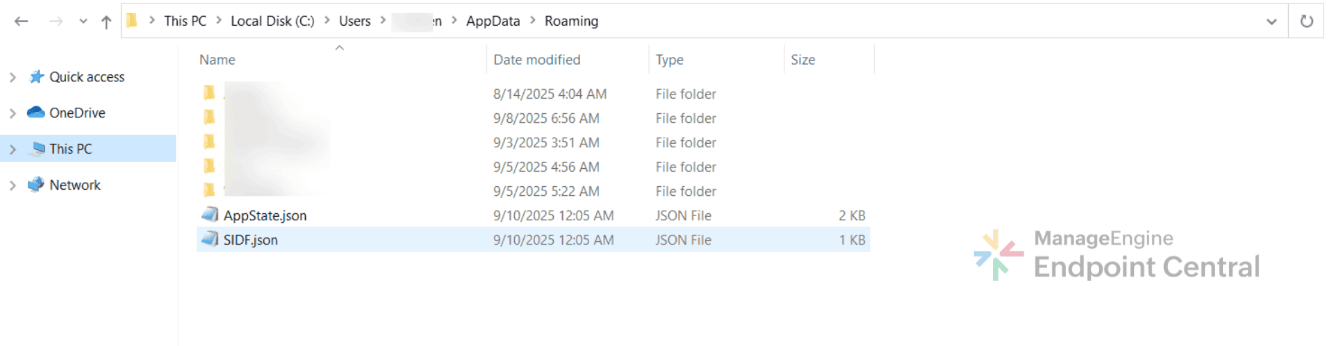Expand the OneDrive tree node
The height and width of the screenshot is (346, 1334).
tap(13, 113)
